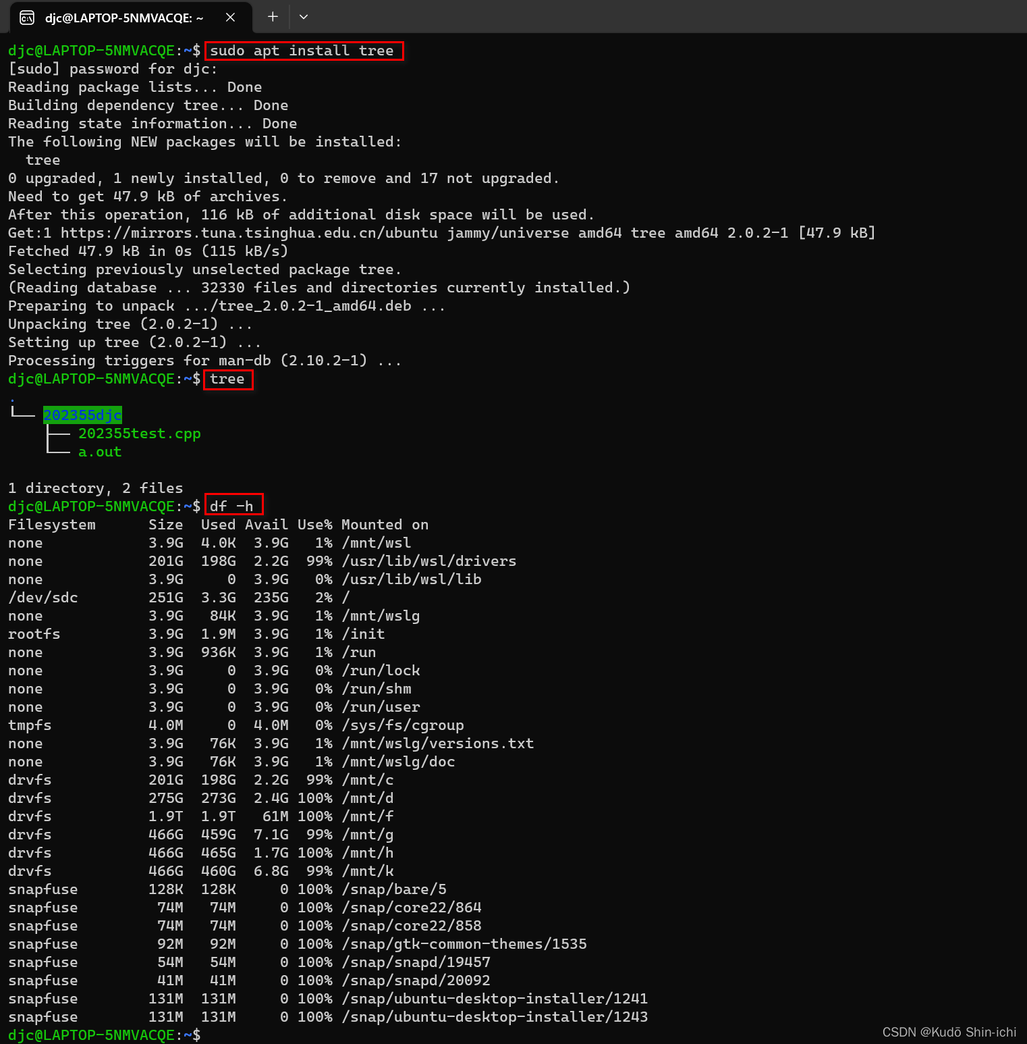Click the /snap/bare/5 mount path
Image resolution: width=1027 pixels, height=1044 pixels.
coord(393,889)
